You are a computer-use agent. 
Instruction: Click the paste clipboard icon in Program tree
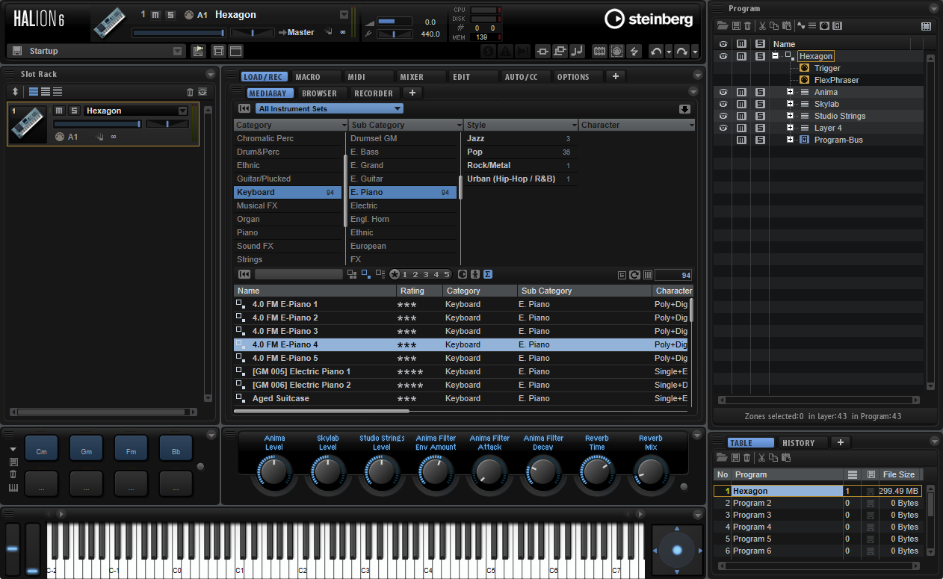(786, 26)
